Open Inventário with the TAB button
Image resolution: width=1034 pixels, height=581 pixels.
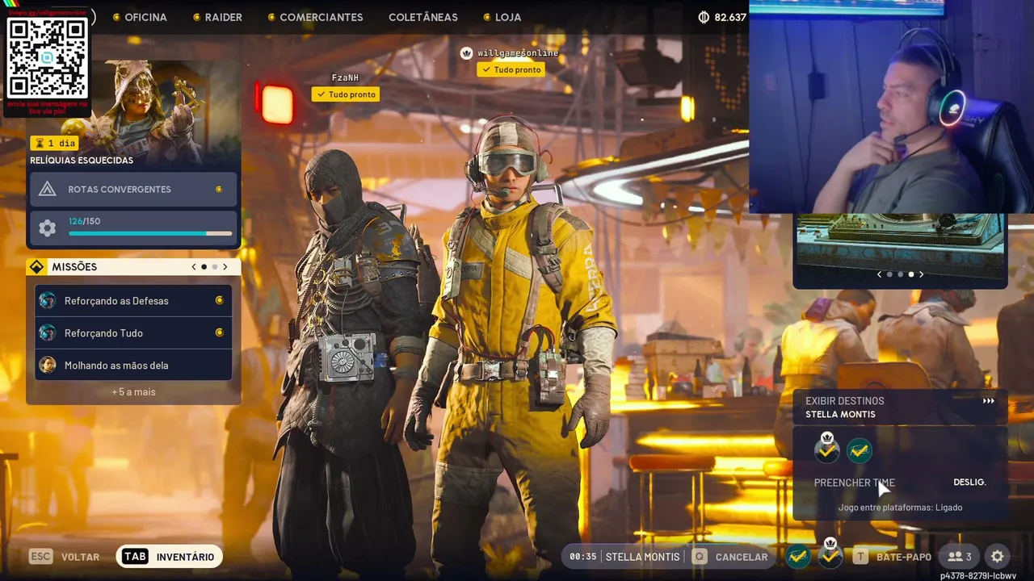(169, 557)
